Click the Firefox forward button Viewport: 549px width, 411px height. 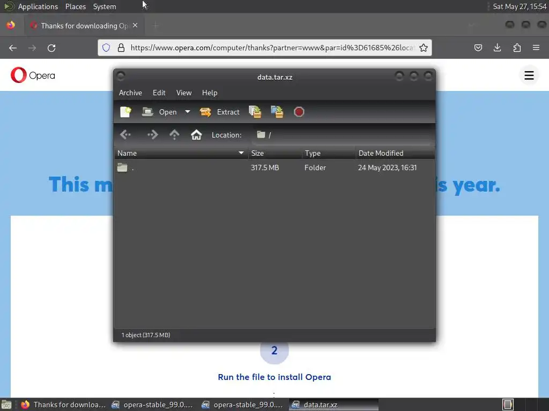[x=32, y=48]
